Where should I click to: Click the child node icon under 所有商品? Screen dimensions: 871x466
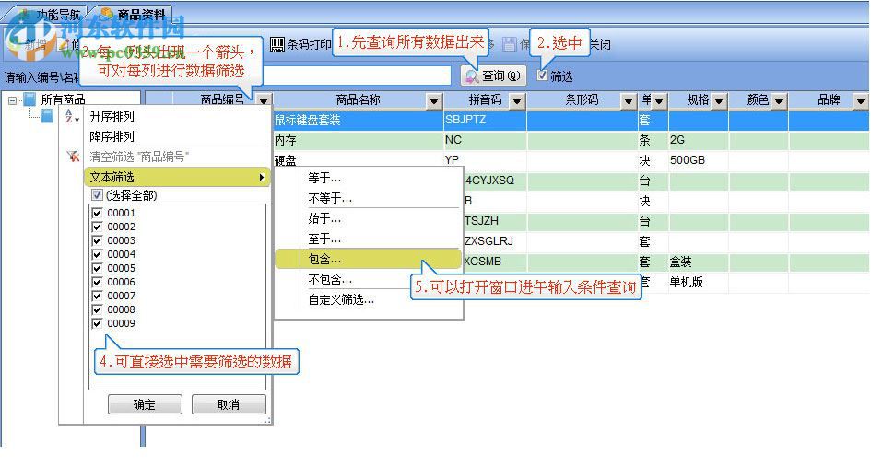tap(47, 116)
